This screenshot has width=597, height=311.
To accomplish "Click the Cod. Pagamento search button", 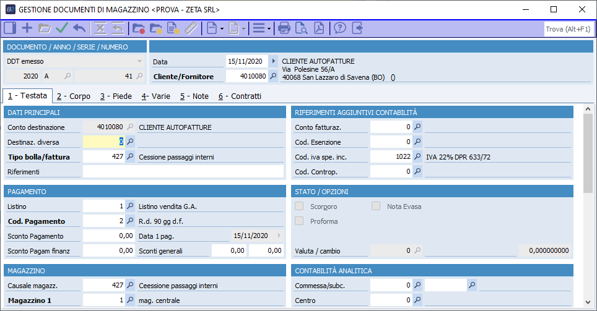I will [130, 221].
